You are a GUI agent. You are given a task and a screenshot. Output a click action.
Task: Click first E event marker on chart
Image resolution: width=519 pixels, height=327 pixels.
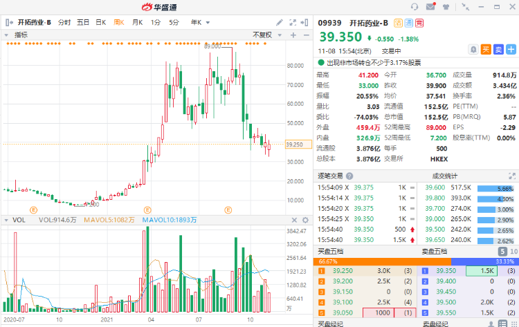pos(33,210)
